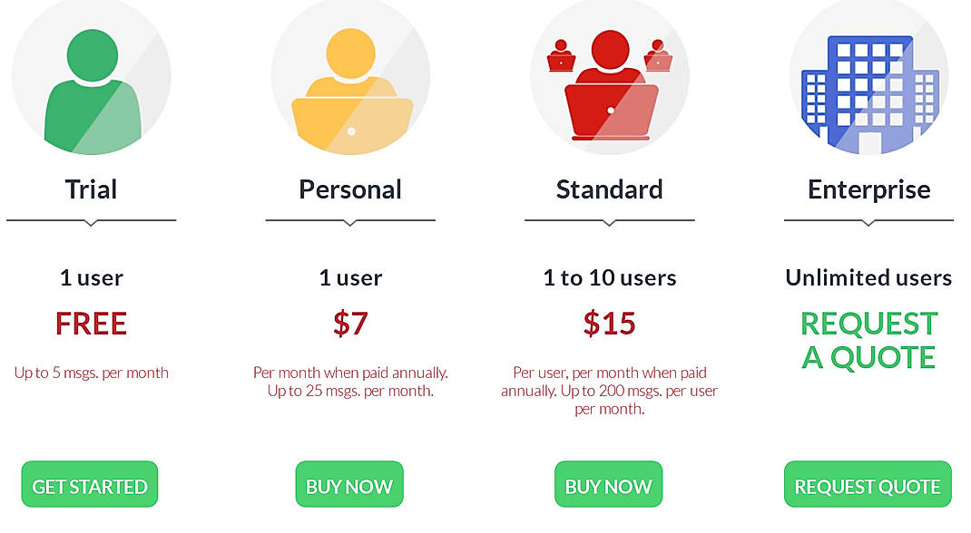The width and height of the screenshot is (971, 533).
Task: Click the $15 price text
Action: (x=609, y=323)
